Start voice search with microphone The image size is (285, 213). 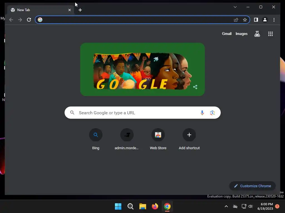(202, 113)
